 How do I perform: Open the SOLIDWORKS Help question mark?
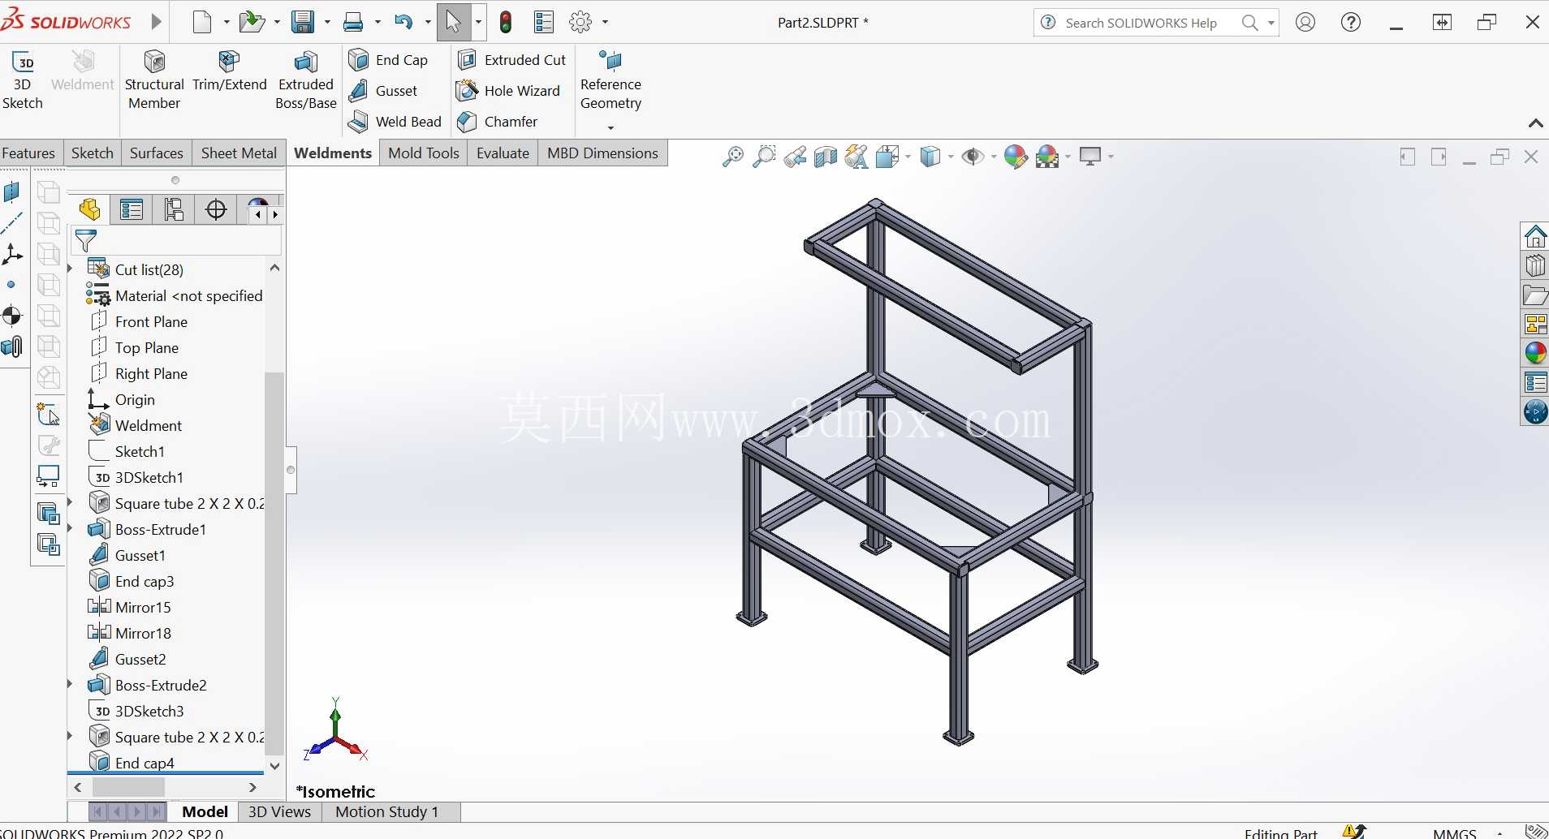coord(1351,23)
